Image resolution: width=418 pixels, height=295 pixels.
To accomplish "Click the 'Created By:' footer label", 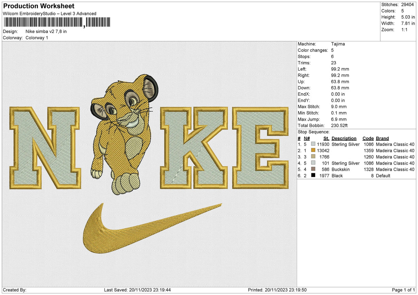I will [14, 290].
